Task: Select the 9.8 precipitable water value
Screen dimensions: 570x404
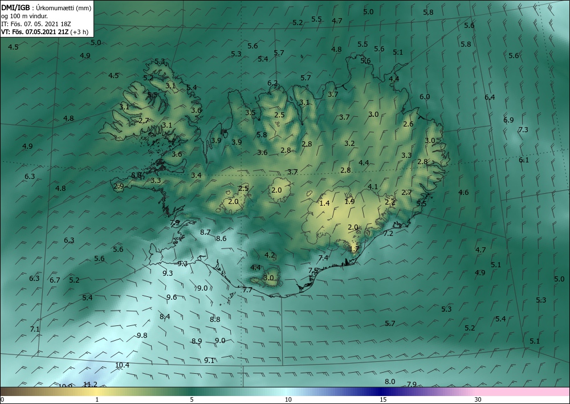Action: [142, 335]
